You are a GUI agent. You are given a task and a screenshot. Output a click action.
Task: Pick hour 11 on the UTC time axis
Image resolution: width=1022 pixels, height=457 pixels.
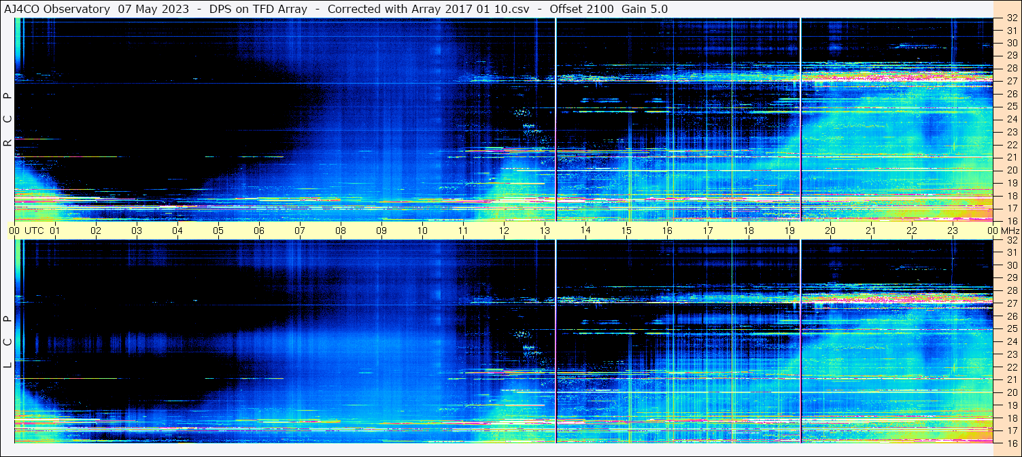click(463, 231)
